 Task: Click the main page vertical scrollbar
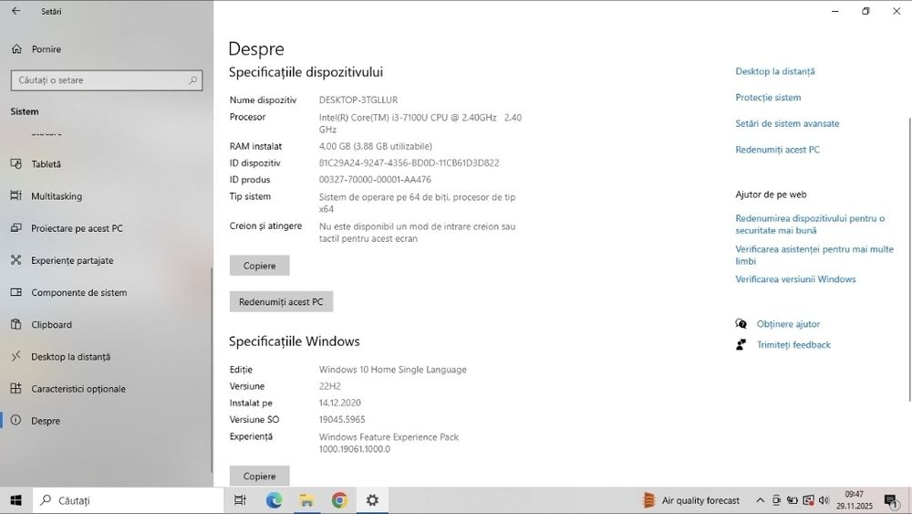(x=909, y=259)
